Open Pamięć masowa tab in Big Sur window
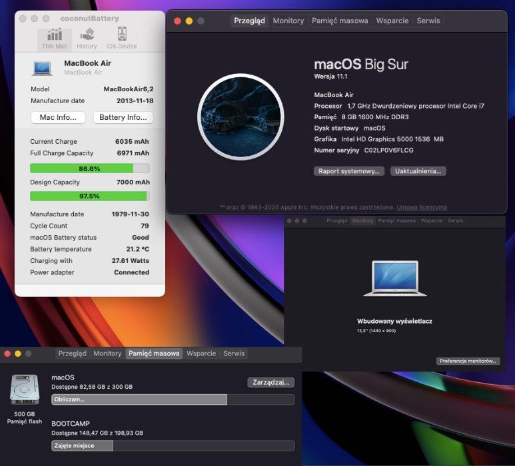Screen dimensions: 515x466 click(340, 21)
